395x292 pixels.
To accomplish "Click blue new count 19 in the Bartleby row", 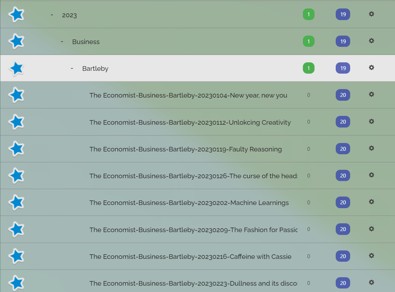I will click(x=343, y=68).
